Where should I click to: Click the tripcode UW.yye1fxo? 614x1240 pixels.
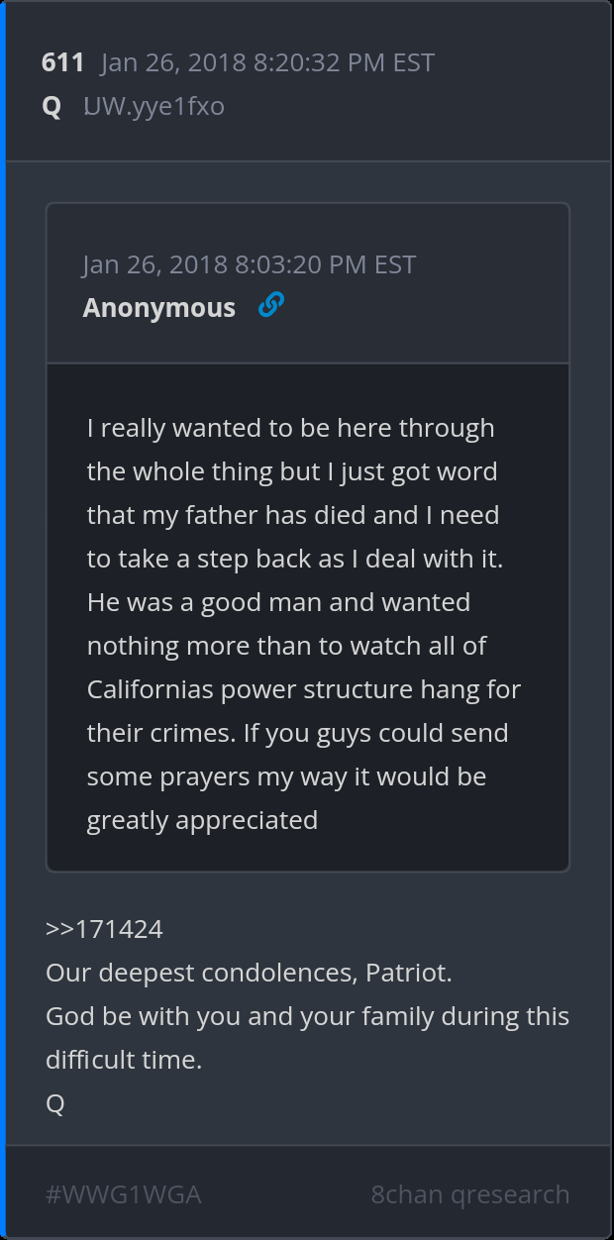click(153, 106)
